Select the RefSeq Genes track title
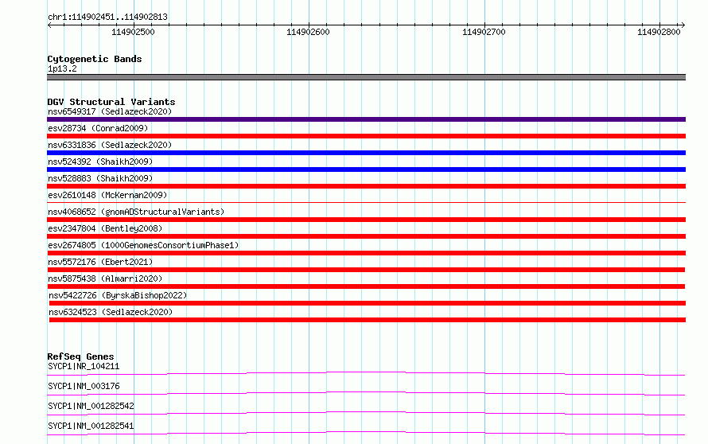708x444 pixels. (80, 356)
